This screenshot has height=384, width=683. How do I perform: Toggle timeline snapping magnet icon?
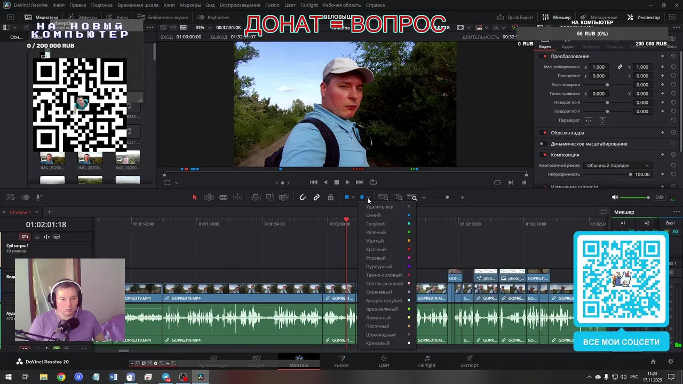tap(303, 197)
